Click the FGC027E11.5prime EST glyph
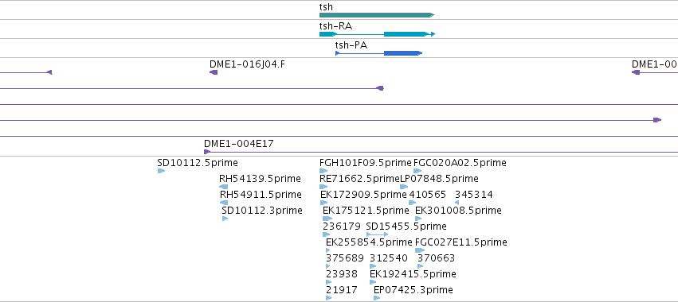 (x=420, y=250)
